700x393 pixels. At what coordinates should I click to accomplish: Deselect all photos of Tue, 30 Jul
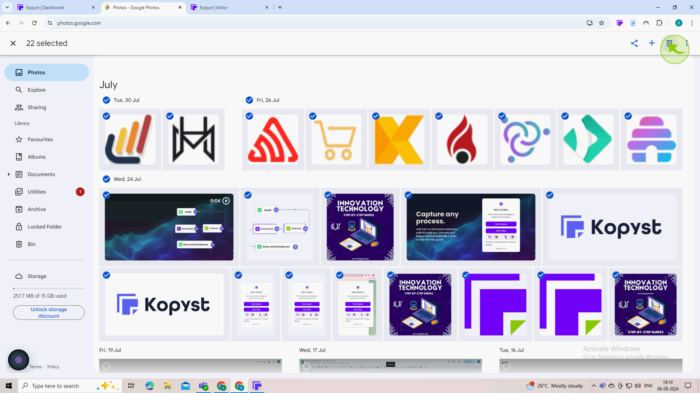106,100
